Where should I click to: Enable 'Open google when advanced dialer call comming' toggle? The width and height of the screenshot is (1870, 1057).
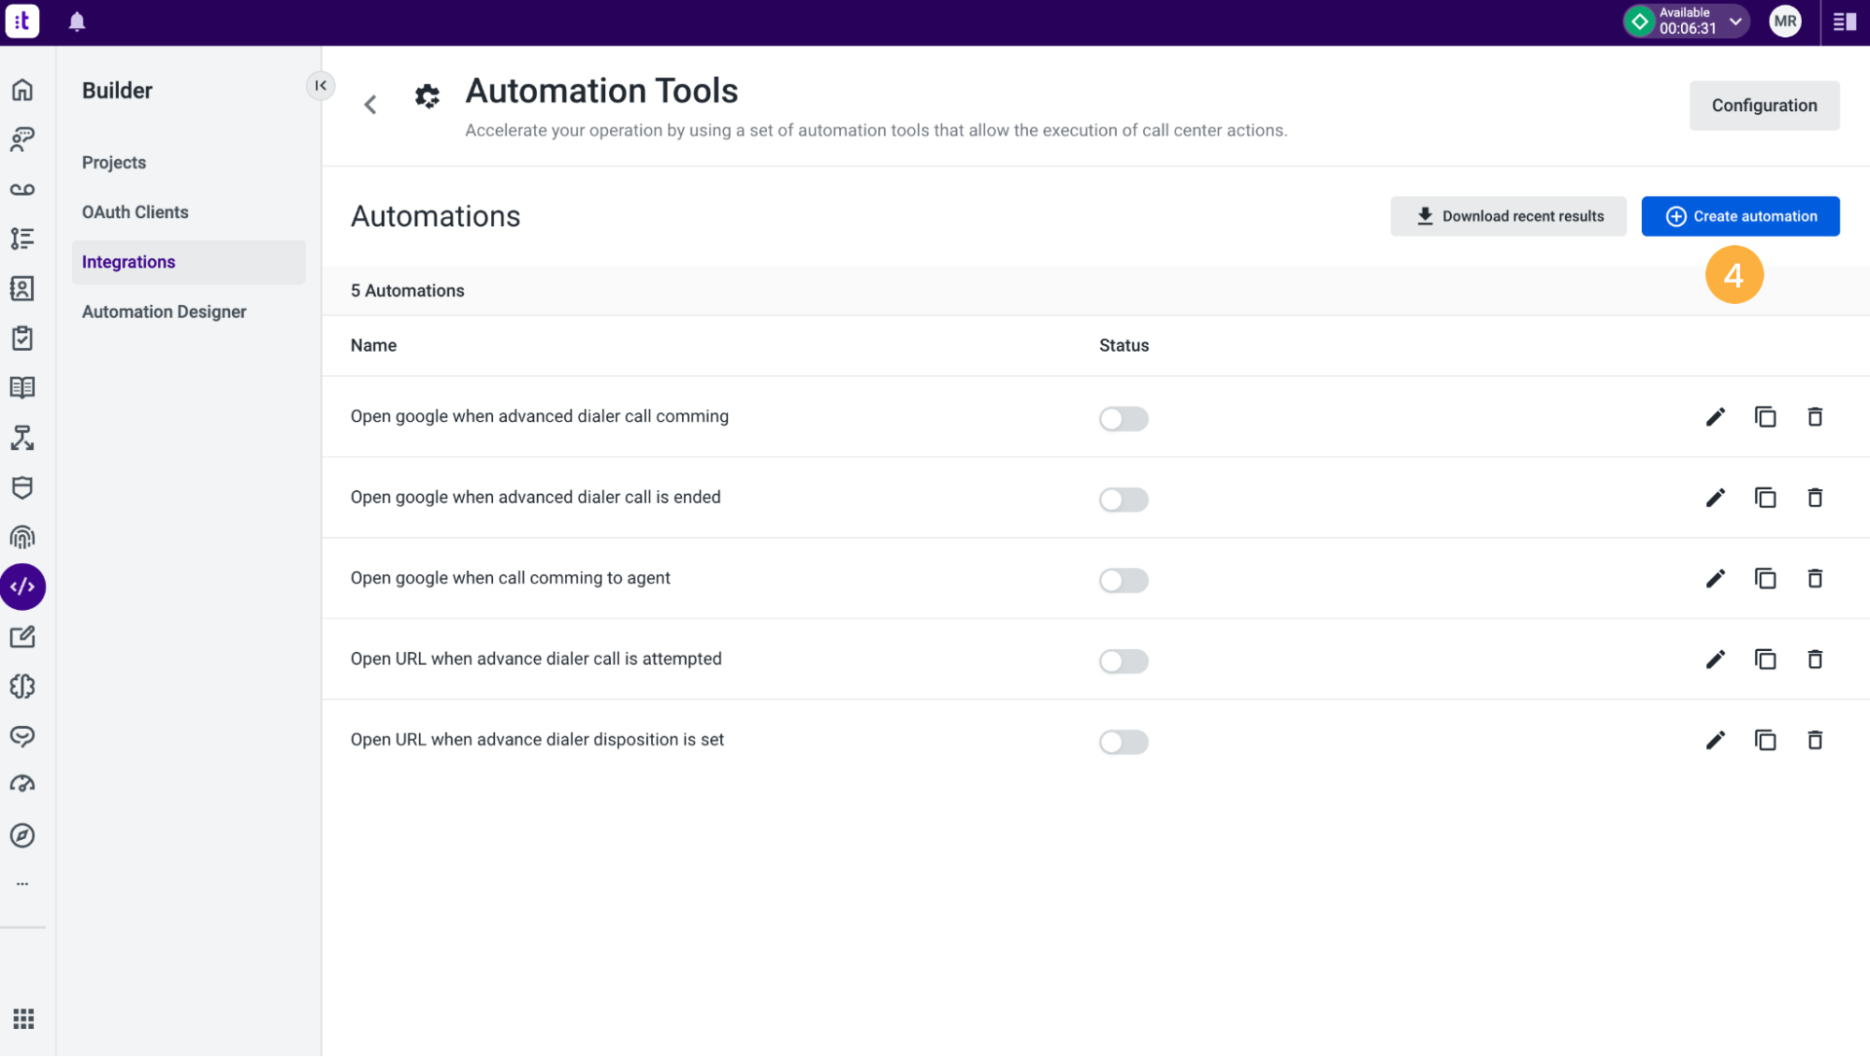click(1123, 418)
